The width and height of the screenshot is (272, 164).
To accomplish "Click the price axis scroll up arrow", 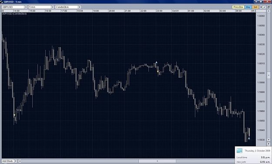I will click(269, 11).
